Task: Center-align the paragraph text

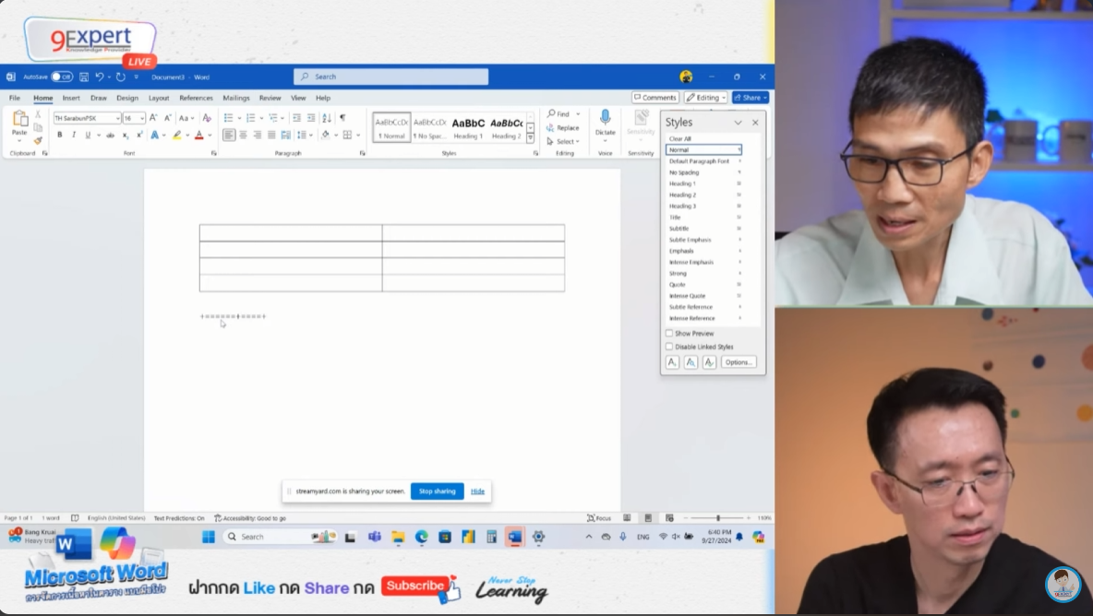Action: (x=243, y=135)
